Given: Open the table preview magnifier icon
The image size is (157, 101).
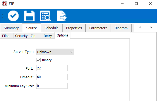Looking at the screenshot, I should click(x=46, y=16).
